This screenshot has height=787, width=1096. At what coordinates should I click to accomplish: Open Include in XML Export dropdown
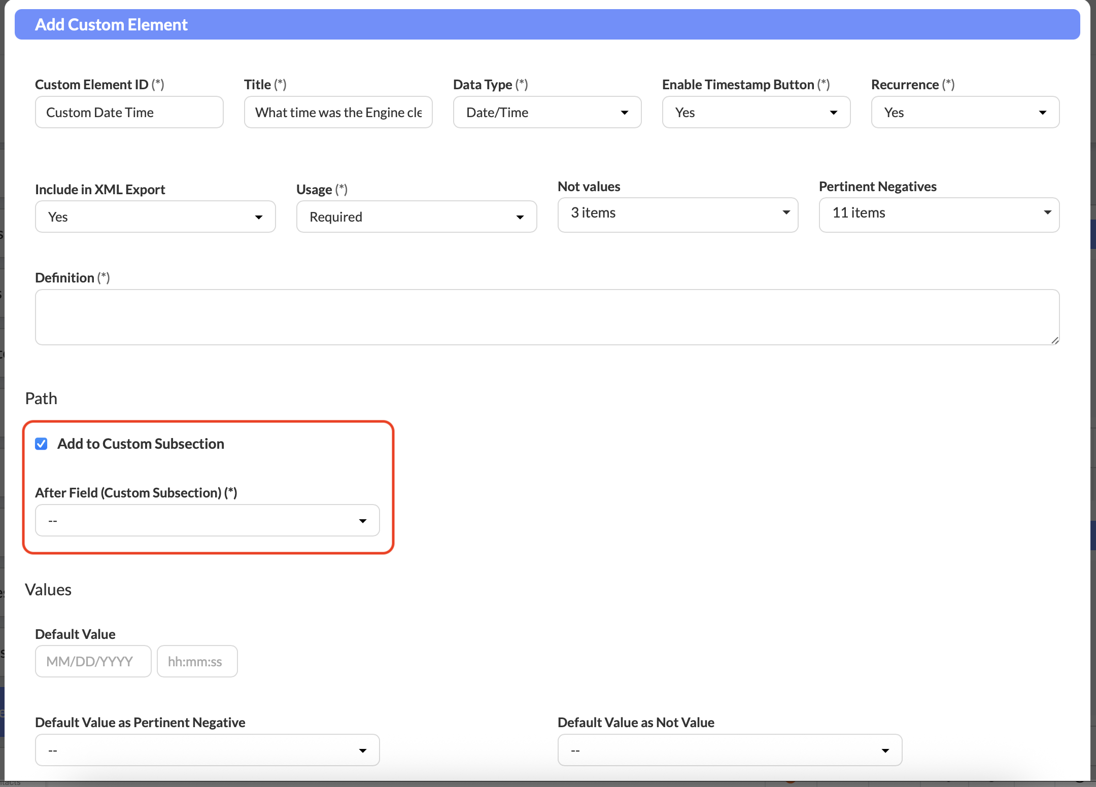[x=155, y=217]
